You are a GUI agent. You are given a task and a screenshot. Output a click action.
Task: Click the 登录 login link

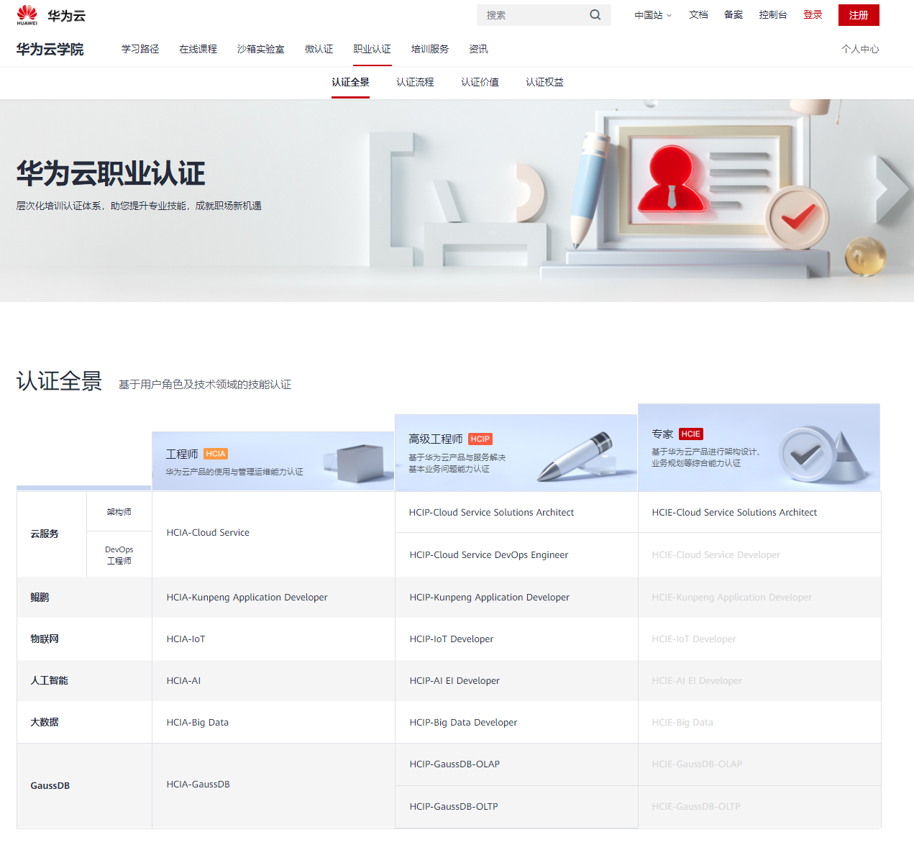click(813, 15)
